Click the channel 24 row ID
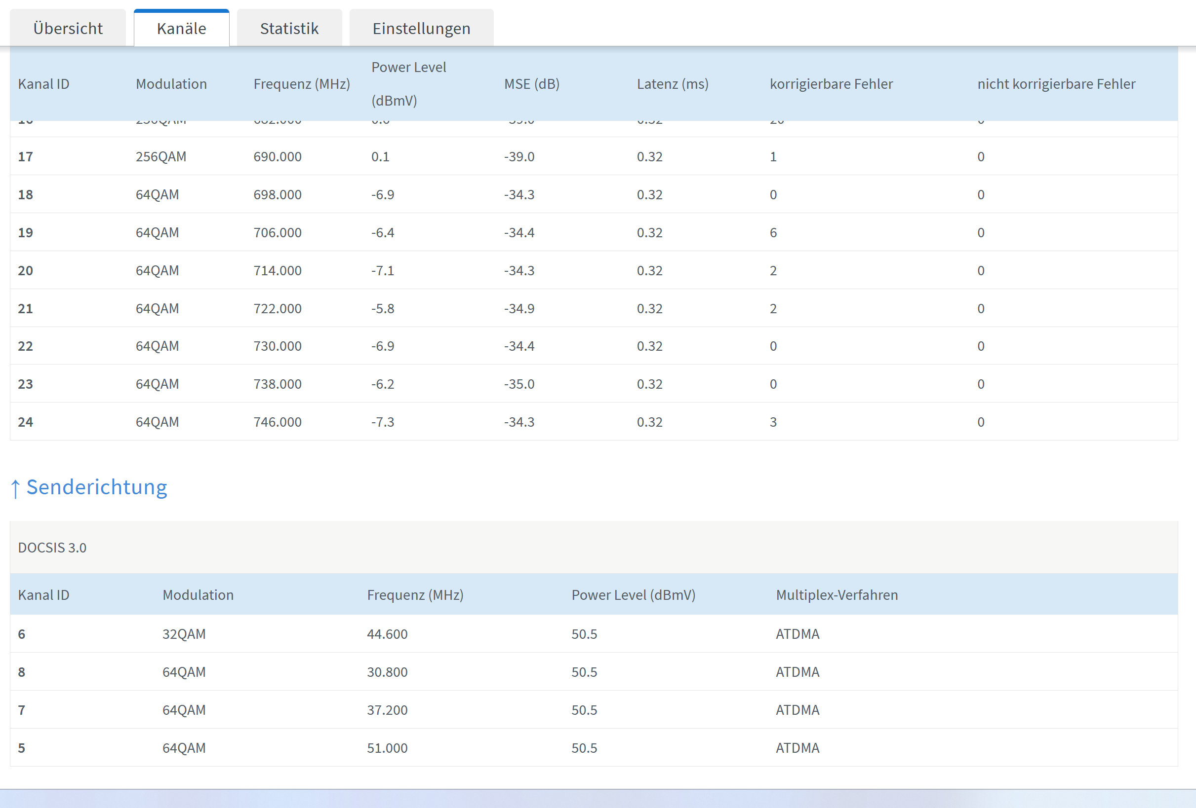The image size is (1196, 808). click(x=25, y=422)
